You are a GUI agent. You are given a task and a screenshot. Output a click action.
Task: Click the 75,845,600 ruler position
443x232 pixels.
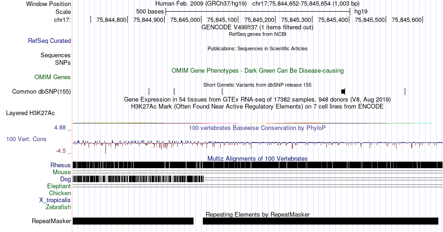click(x=407, y=20)
